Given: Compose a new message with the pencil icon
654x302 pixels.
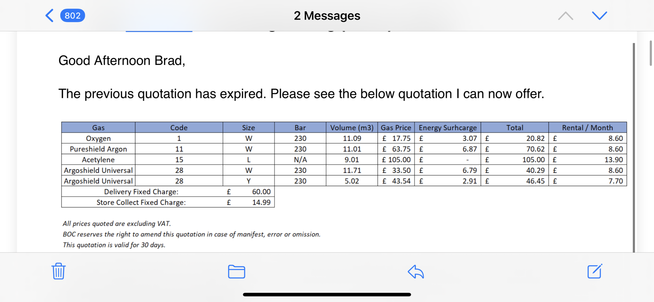Looking at the screenshot, I should (595, 271).
